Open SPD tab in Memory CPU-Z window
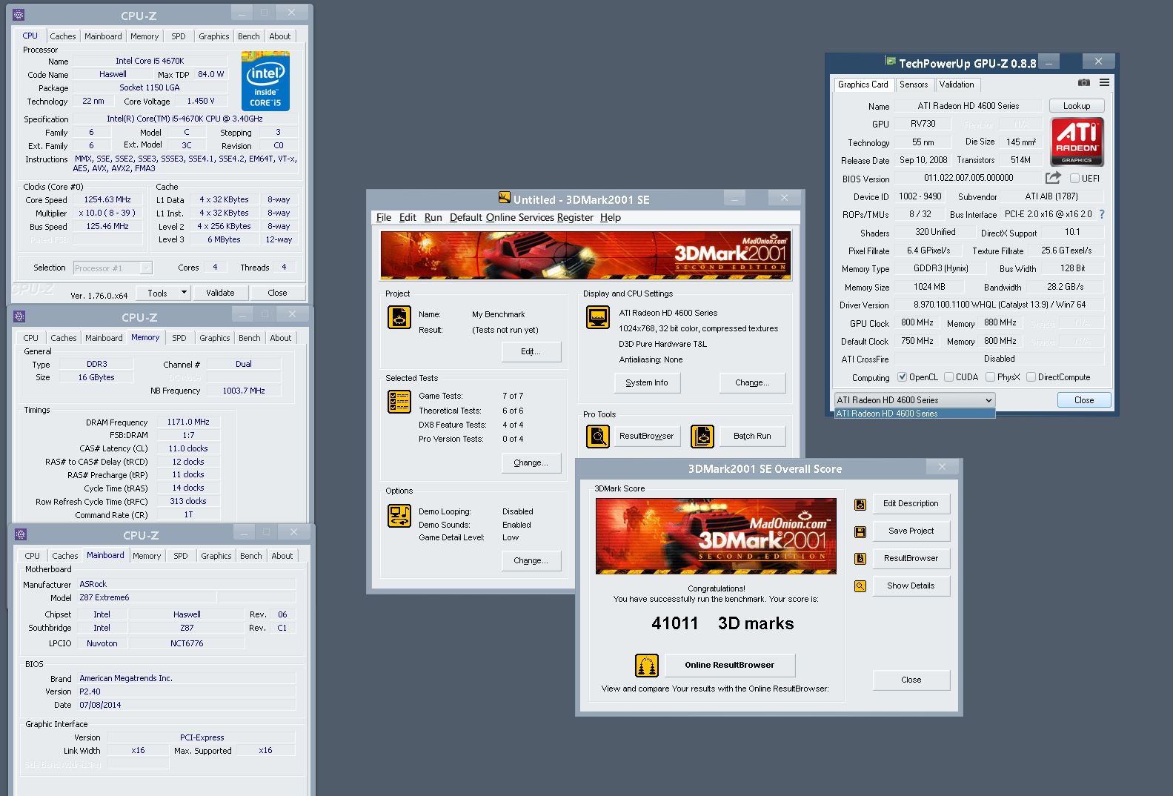The width and height of the screenshot is (1173, 796). click(x=179, y=338)
